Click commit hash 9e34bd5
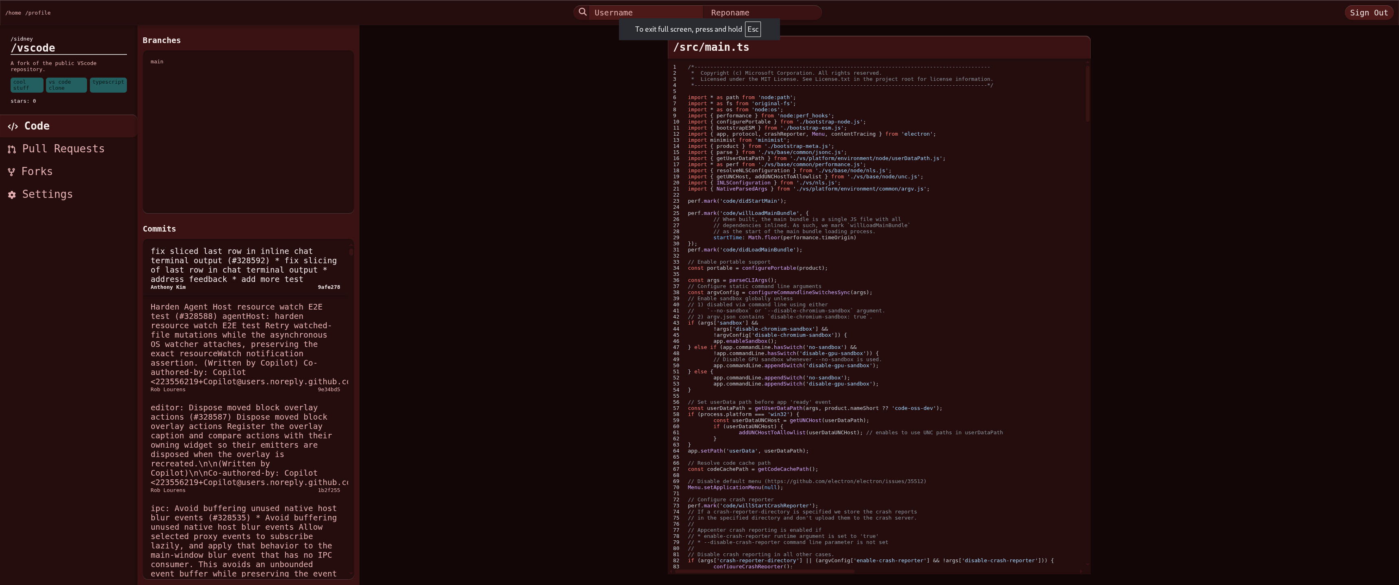 (x=329, y=390)
